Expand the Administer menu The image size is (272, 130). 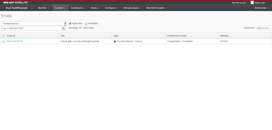[262, 8]
